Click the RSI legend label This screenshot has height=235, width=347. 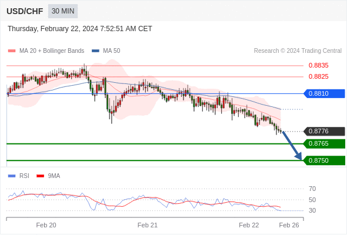pos(24,176)
